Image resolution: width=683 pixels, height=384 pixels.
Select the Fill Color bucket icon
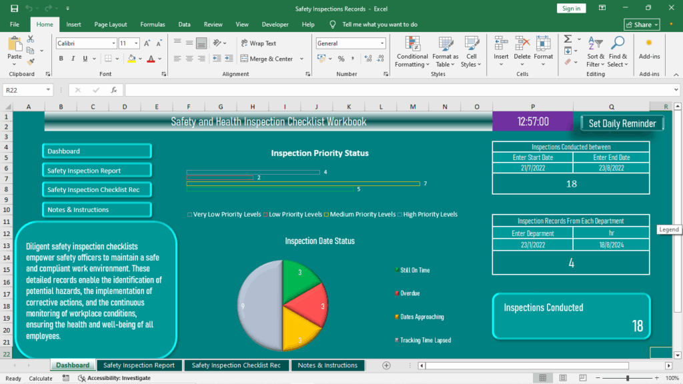pos(133,59)
